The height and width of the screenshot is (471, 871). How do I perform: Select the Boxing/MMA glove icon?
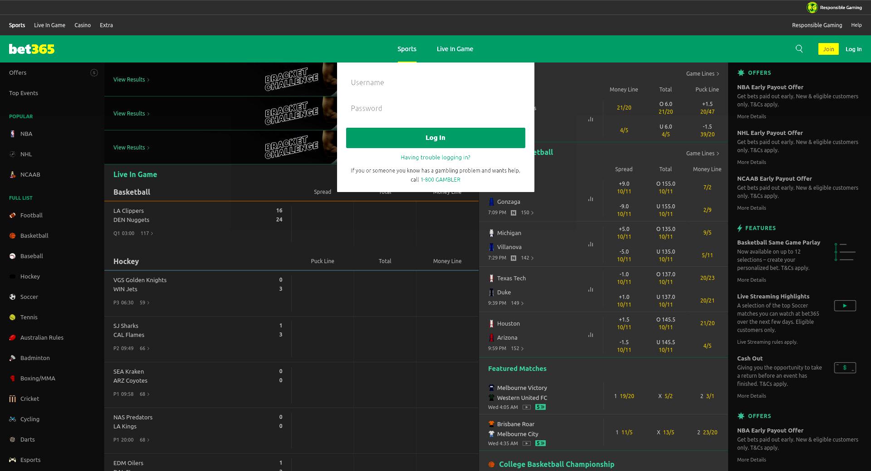point(13,379)
